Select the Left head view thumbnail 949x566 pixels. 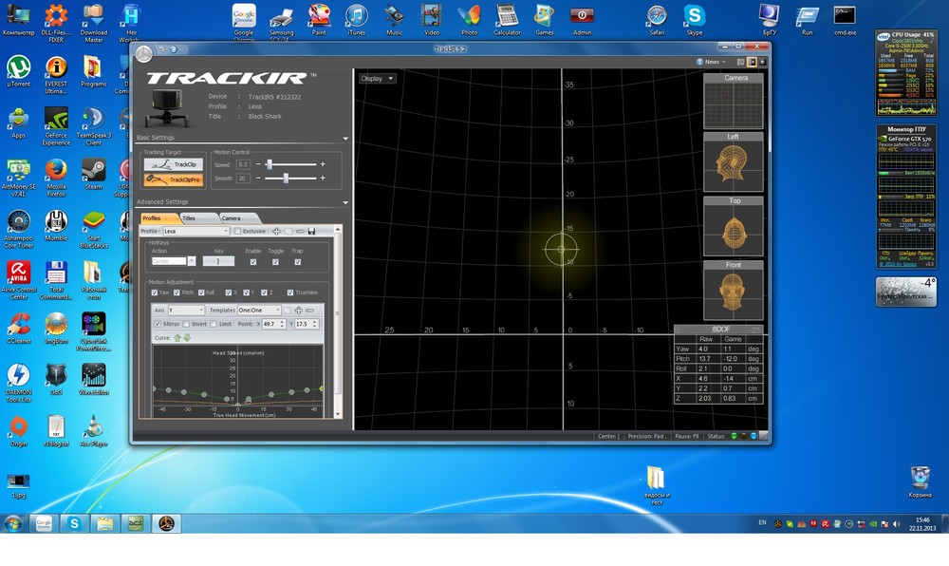[733, 161]
